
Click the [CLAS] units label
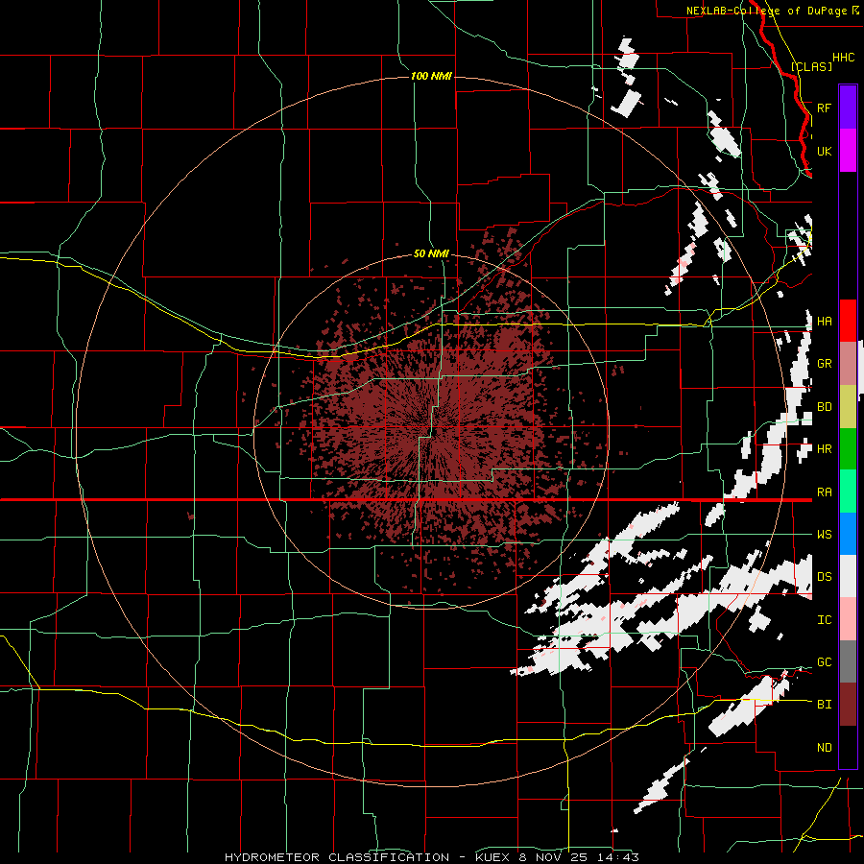(x=811, y=66)
